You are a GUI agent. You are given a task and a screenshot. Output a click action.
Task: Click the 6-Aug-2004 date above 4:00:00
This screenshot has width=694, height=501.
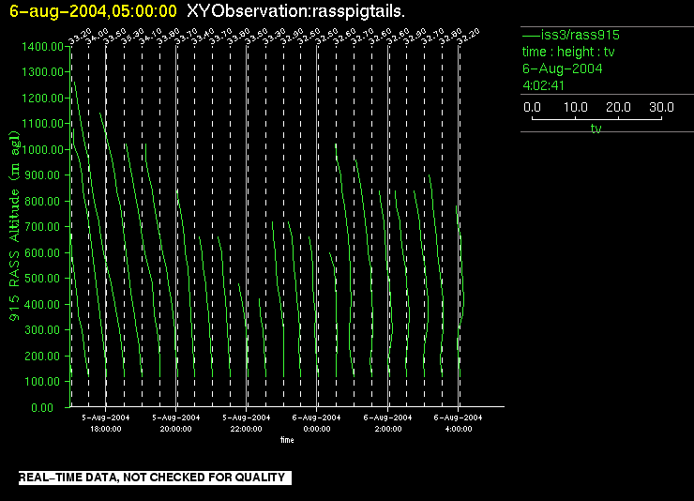tap(458, 417)
